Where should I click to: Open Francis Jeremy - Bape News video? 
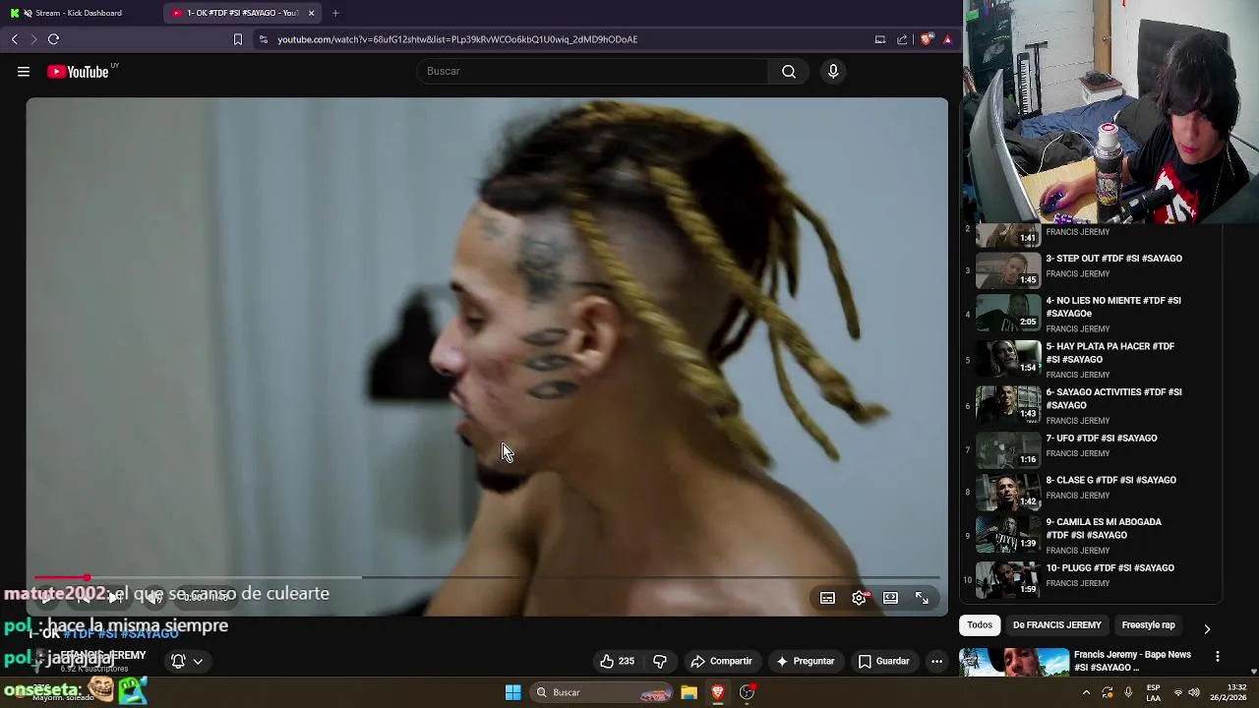click(x=1132, y=661)
